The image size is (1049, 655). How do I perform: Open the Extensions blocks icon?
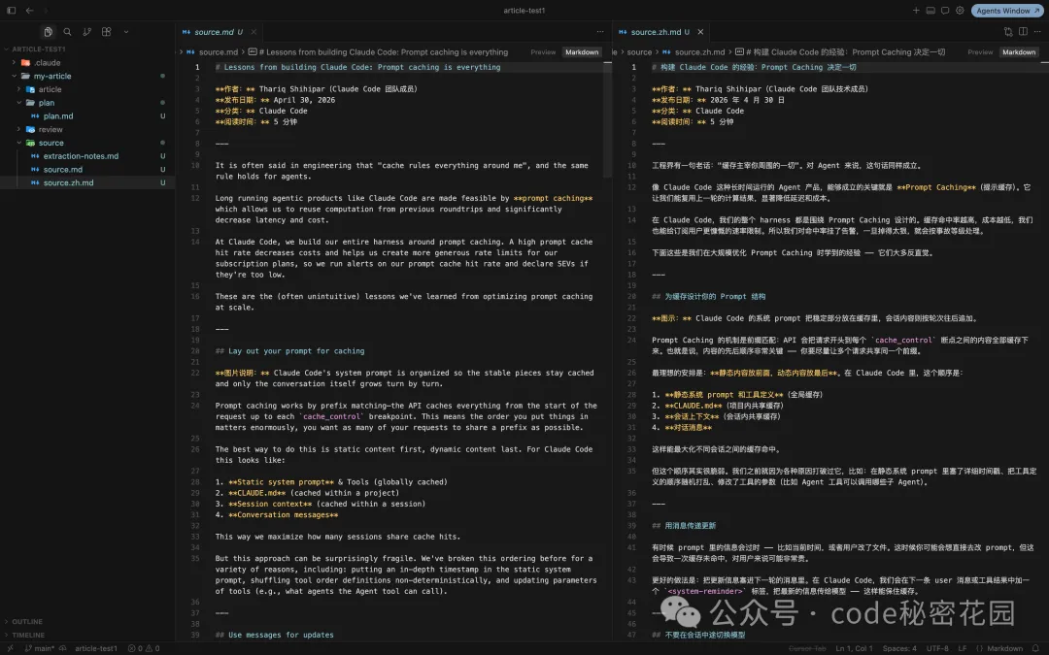tap(107, 31)
